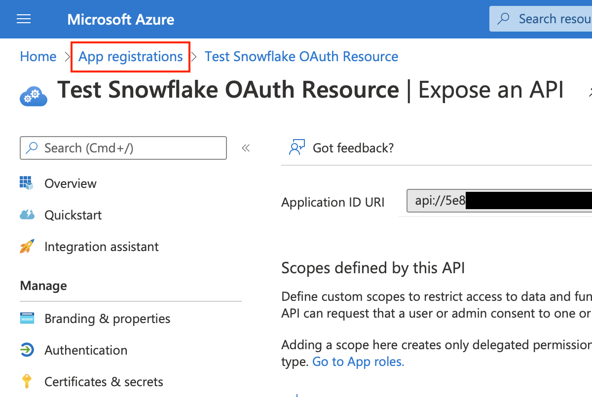Click the Quickstart cloud icon
The image size is (592, 397).
click(x=26, y=215)
